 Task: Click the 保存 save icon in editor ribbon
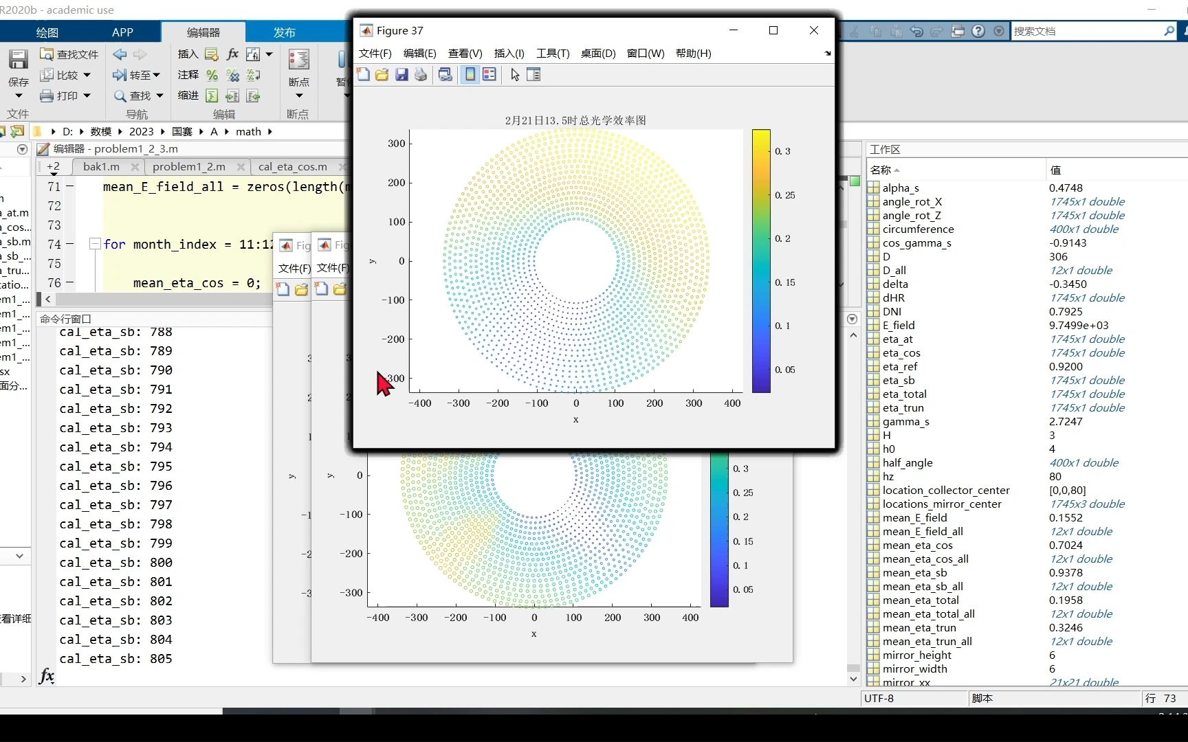(18, 60)
